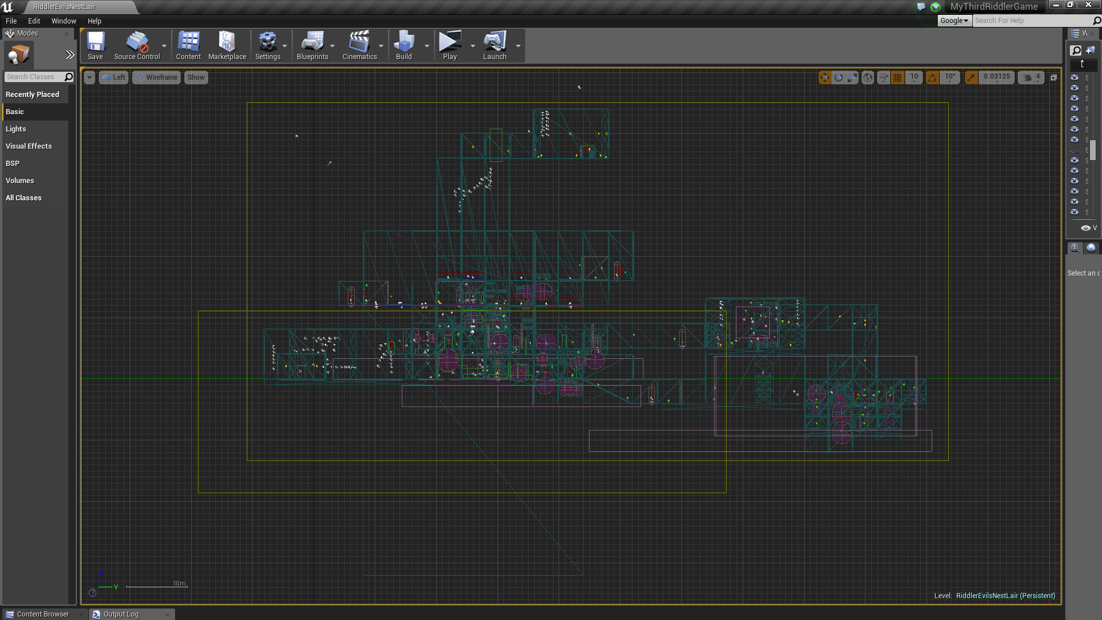Image resolution: width=1102 pixels, height=620 pixels.
Task: Hide the first outliner item via eye icon
Action: click(x=1074, y=77)
